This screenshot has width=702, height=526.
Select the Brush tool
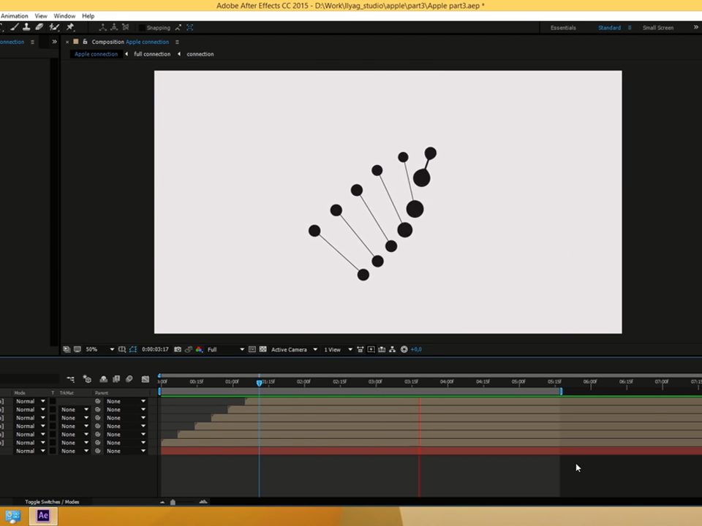[x=15, y=27]
